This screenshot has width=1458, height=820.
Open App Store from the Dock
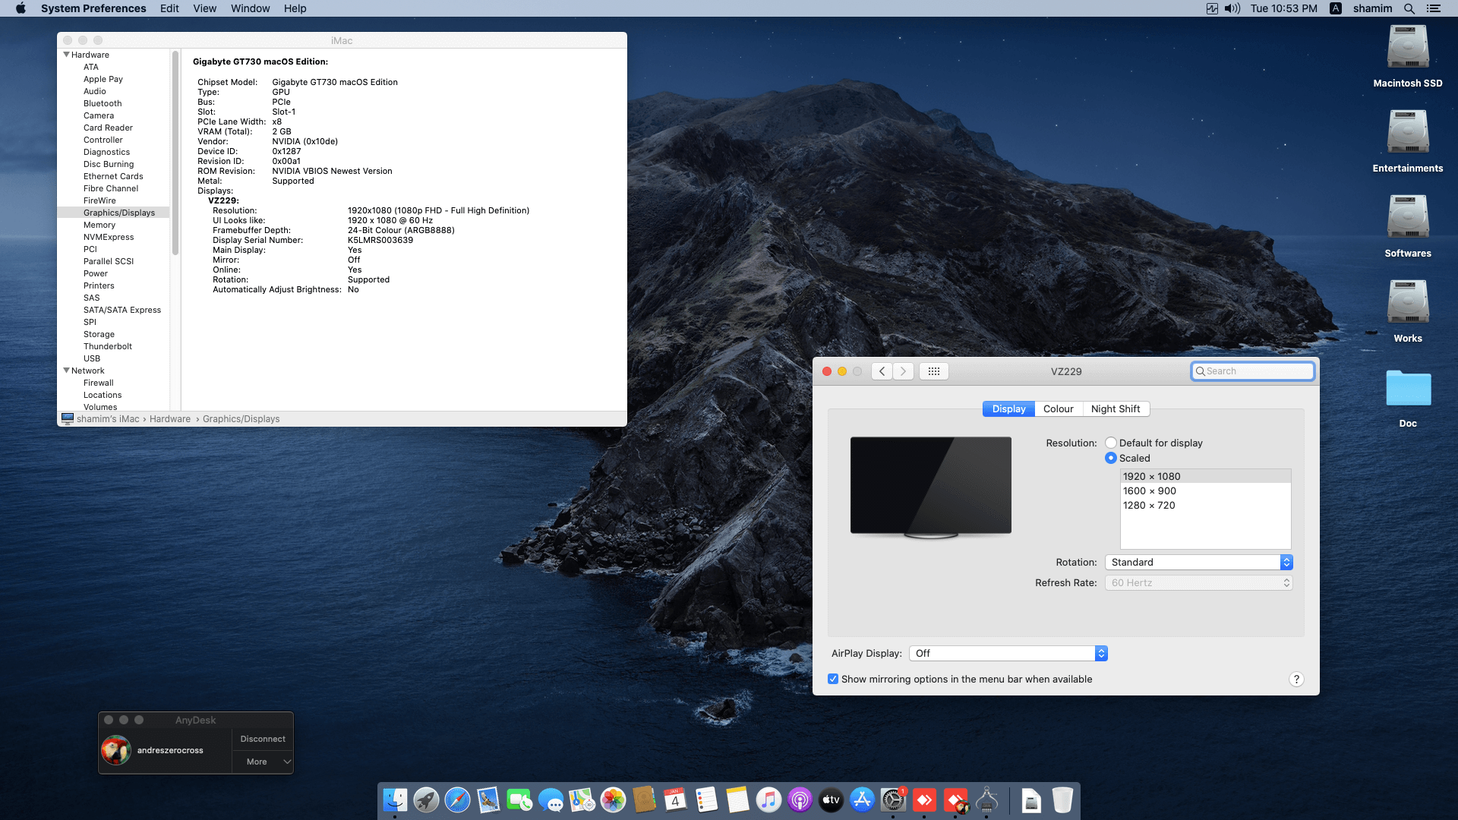point(862,800)
